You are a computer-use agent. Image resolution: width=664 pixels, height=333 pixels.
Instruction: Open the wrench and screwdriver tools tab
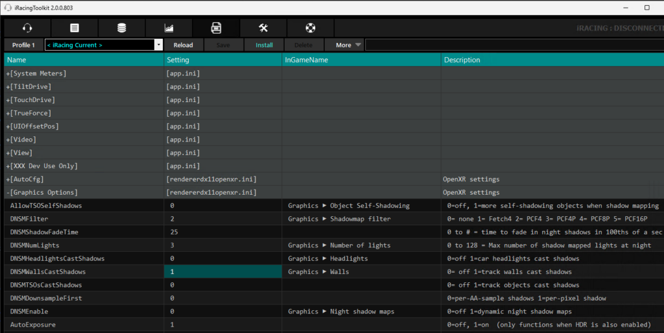(x=263, y=28)
